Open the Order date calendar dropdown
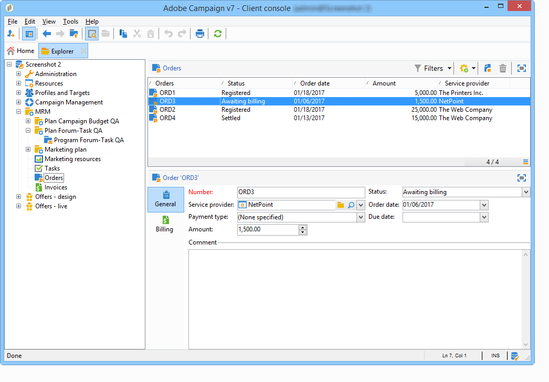Viewport: 549px width, 382px height. click(484, 205)
